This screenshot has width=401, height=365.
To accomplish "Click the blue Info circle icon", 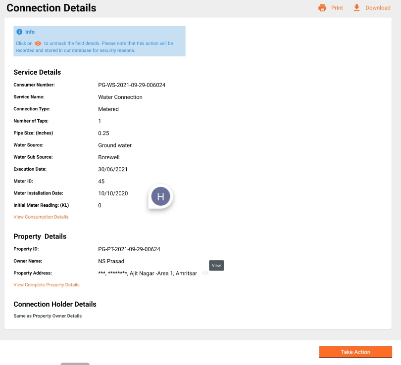I will pos(19,32).
